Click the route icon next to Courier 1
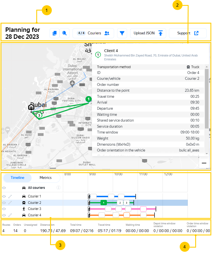The width and height of the screenshot is (216, 257). [x=10, y=196]
